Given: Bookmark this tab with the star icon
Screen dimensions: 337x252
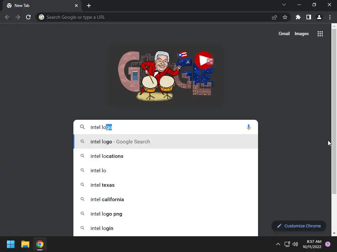Looking at the screenshot, I should tap(285, 17).
